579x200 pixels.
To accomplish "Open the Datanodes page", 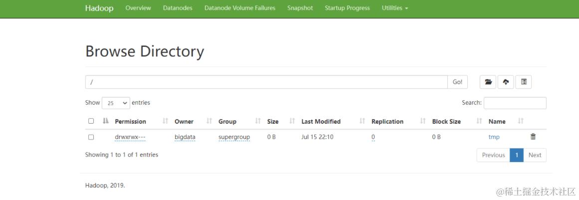I will (x=178, y=8).
